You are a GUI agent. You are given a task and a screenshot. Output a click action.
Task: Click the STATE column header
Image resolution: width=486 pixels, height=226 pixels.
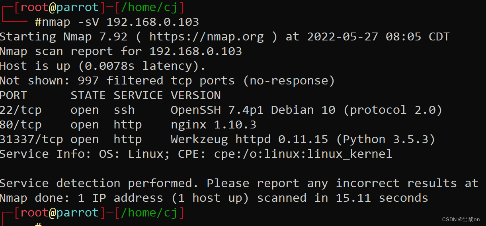88,95
